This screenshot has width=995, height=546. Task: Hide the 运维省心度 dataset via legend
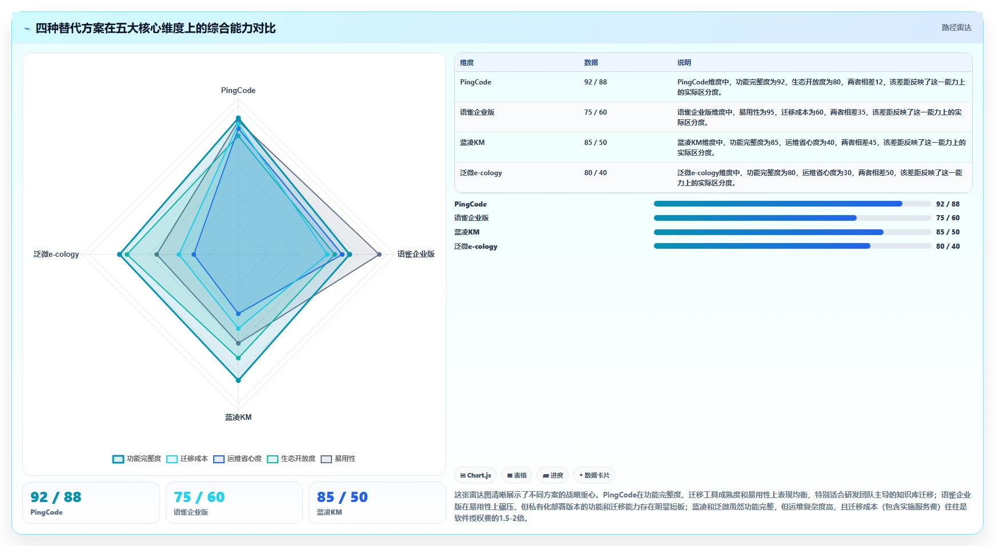pos(238,459)
